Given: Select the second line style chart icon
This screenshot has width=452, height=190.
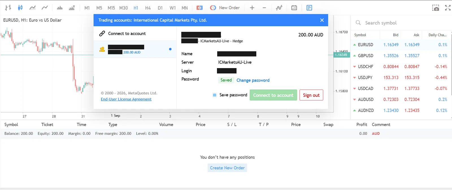Looking at the screenshot, I should pyautogui.click(x=45, y=8).
